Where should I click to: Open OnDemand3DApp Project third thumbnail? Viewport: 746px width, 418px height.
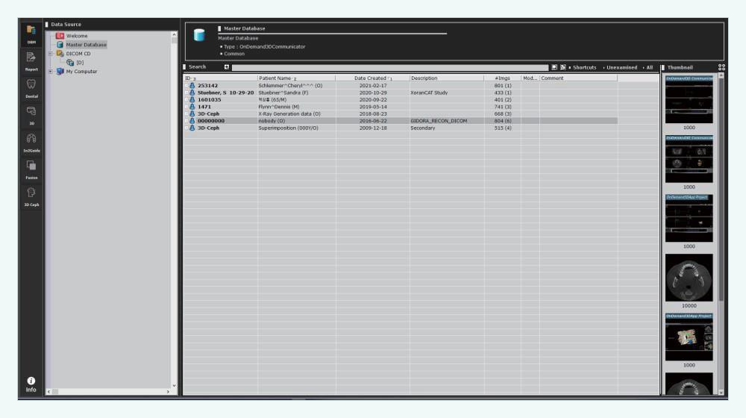pos(689,218)
